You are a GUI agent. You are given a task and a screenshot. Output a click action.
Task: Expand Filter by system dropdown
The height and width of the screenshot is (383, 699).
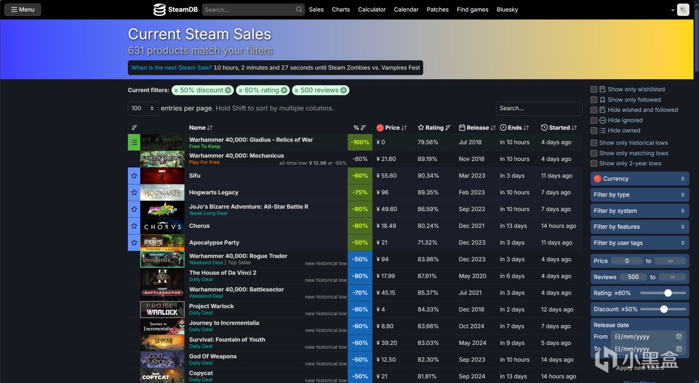[x=639, y=211]
